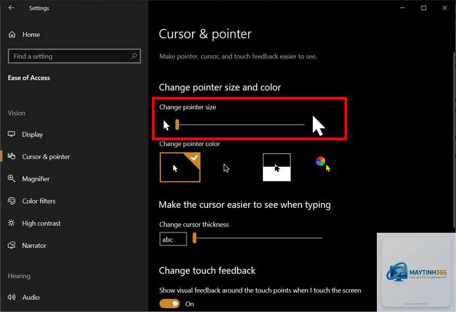Click the Change pointer color label
The height and width of the screenshot is (312, 456).
[189, 144]
